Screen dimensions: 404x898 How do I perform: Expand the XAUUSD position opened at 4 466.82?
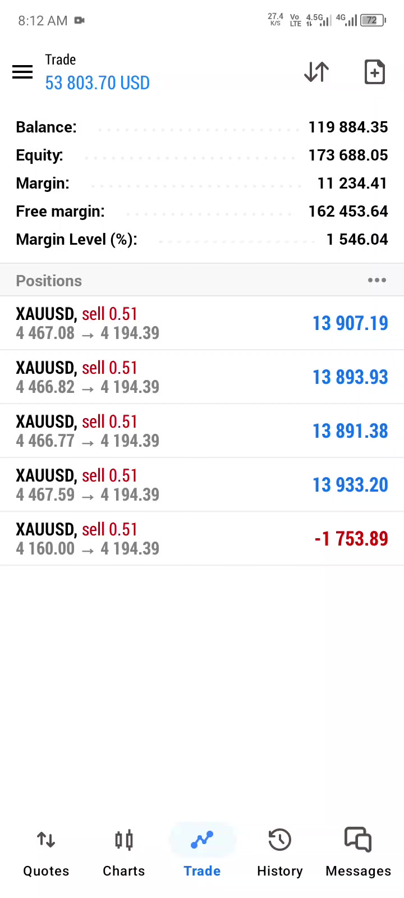point(202,377)
